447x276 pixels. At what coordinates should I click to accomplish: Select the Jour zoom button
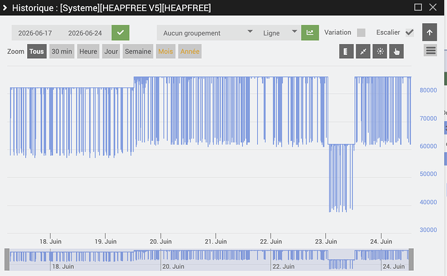[111, 52]
